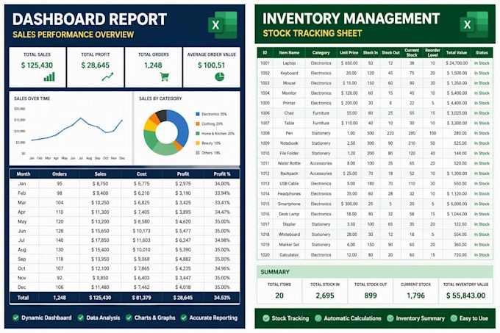Click the checkmark beside Data Analysis
This screenshot has height=333, width=500.
click(x=81, y=318)
